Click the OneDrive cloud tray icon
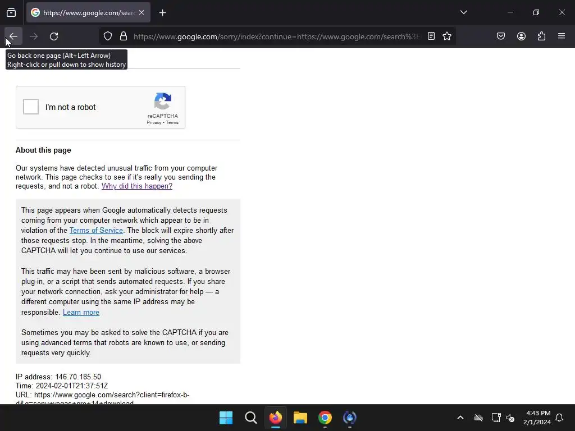575x431 pixels. (478, 418)
